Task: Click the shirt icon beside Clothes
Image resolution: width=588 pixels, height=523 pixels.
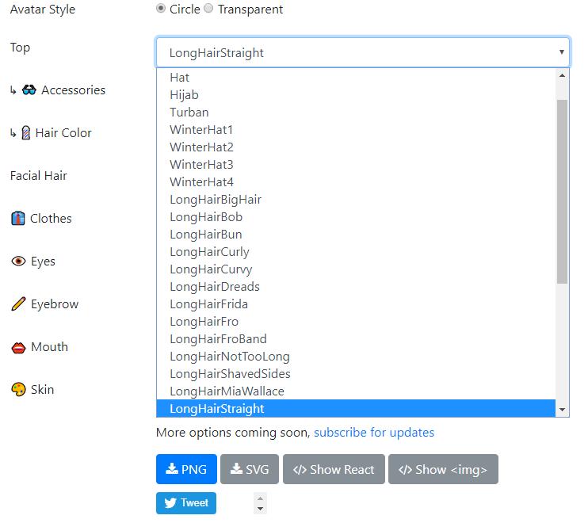Action: [18, 219]
